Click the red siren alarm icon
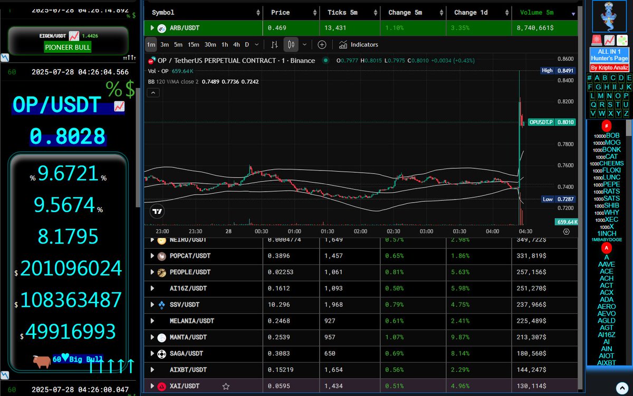Image resolution: width=633 pixels, height=396 pixels. 596,40
